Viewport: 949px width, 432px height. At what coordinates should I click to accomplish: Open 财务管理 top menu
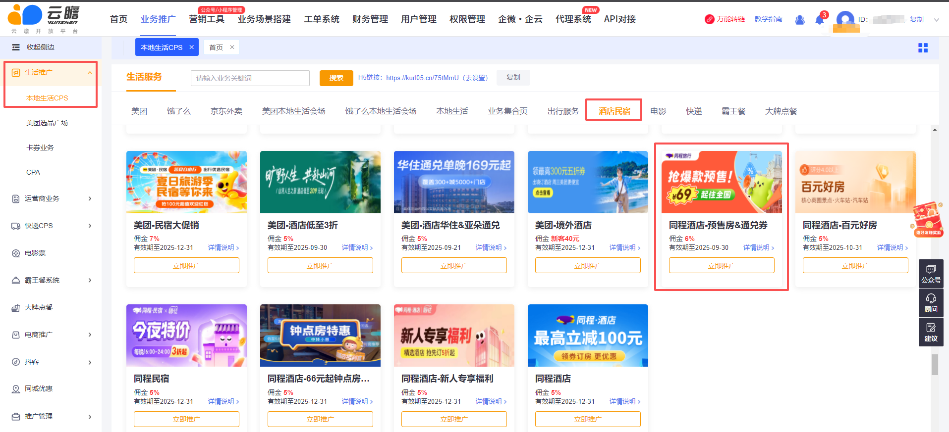point(370,19)
